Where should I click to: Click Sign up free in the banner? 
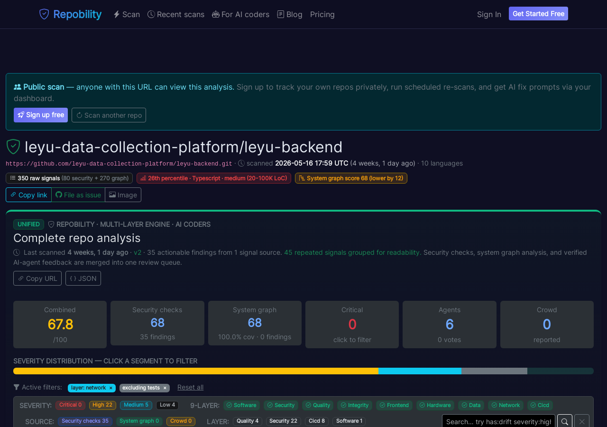[x=41, y=115]
